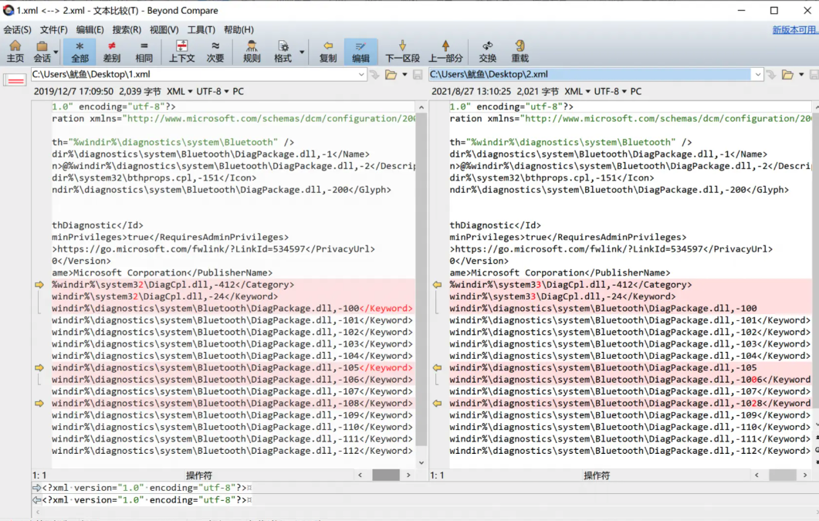819x521 pixels.
Task: Expand the 格式 toolbar dropdown arrow
Action: pyautogui.click(x=302, y=52)
